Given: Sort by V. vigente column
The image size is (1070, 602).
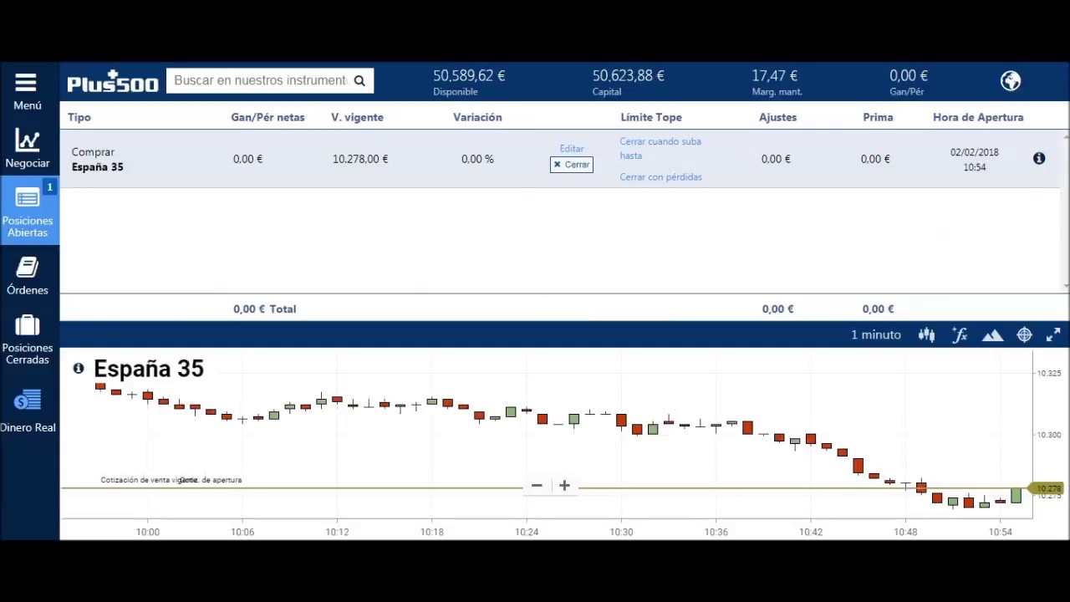Looking at the screenshot, I should coord(357,117).
